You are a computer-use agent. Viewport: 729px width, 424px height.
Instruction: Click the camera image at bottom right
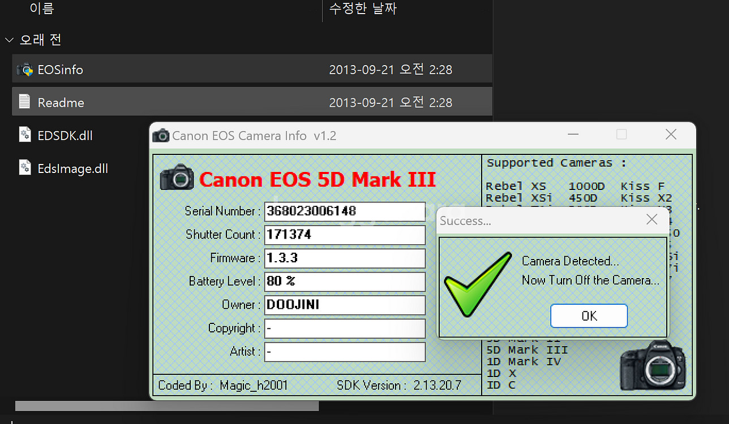(x=652, y=365)
